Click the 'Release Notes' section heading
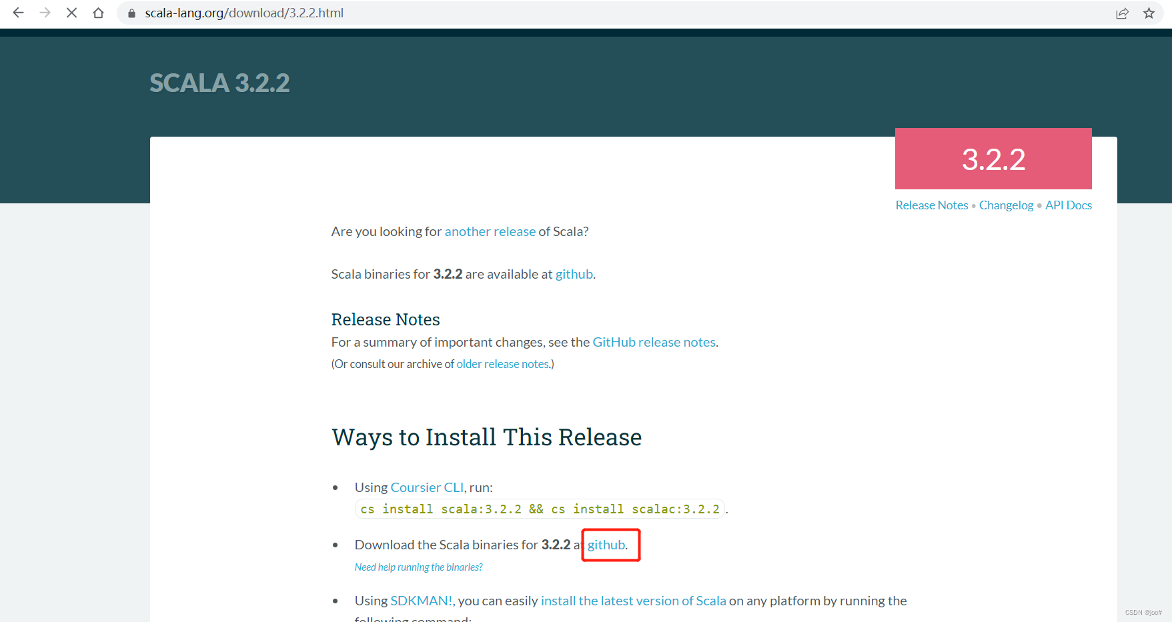Image resolution: width=1172 pixels, height=622 pixels. click(386, 319)
